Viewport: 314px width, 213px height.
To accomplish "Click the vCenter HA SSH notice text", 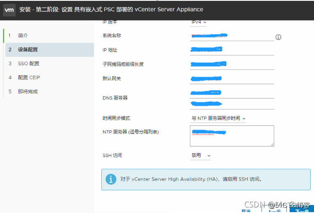I will [x=191, y=179].
